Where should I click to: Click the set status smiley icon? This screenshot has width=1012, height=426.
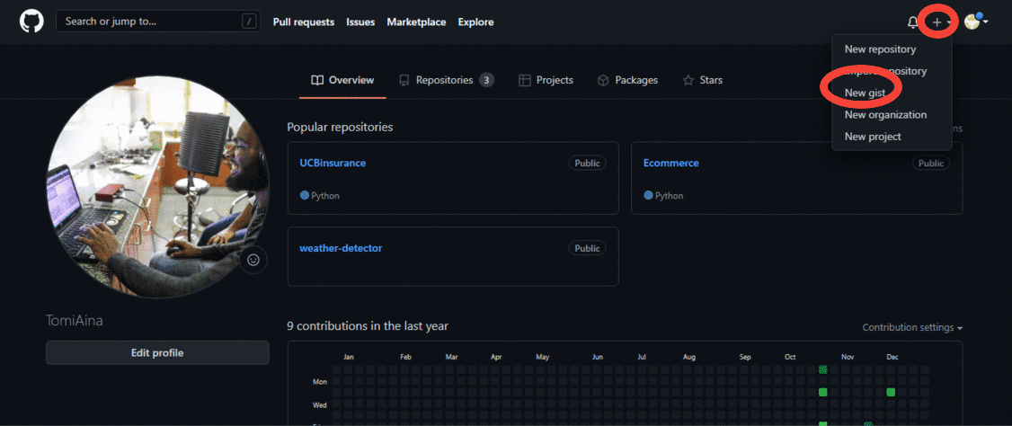253,260
